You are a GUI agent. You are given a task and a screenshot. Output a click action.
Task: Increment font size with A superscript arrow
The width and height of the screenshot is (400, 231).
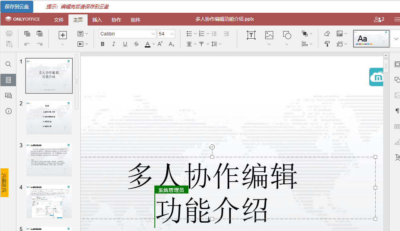coord(160,44)
